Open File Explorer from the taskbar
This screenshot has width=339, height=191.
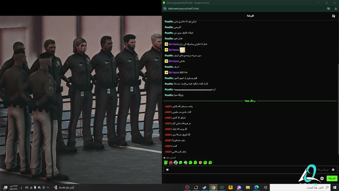(248, 188)
